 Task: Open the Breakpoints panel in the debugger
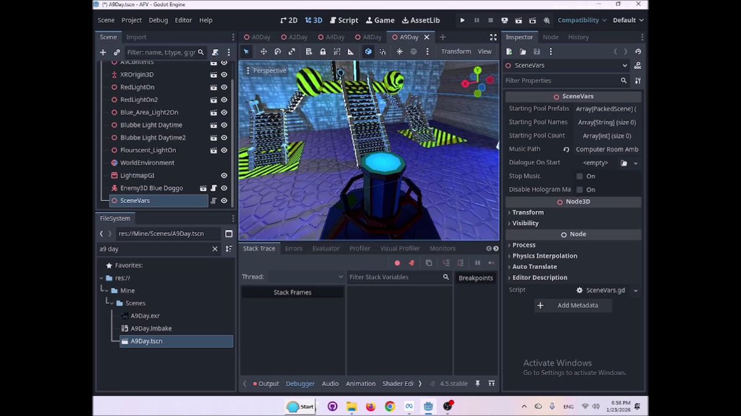pyautogui.click(x=475, y=277)
